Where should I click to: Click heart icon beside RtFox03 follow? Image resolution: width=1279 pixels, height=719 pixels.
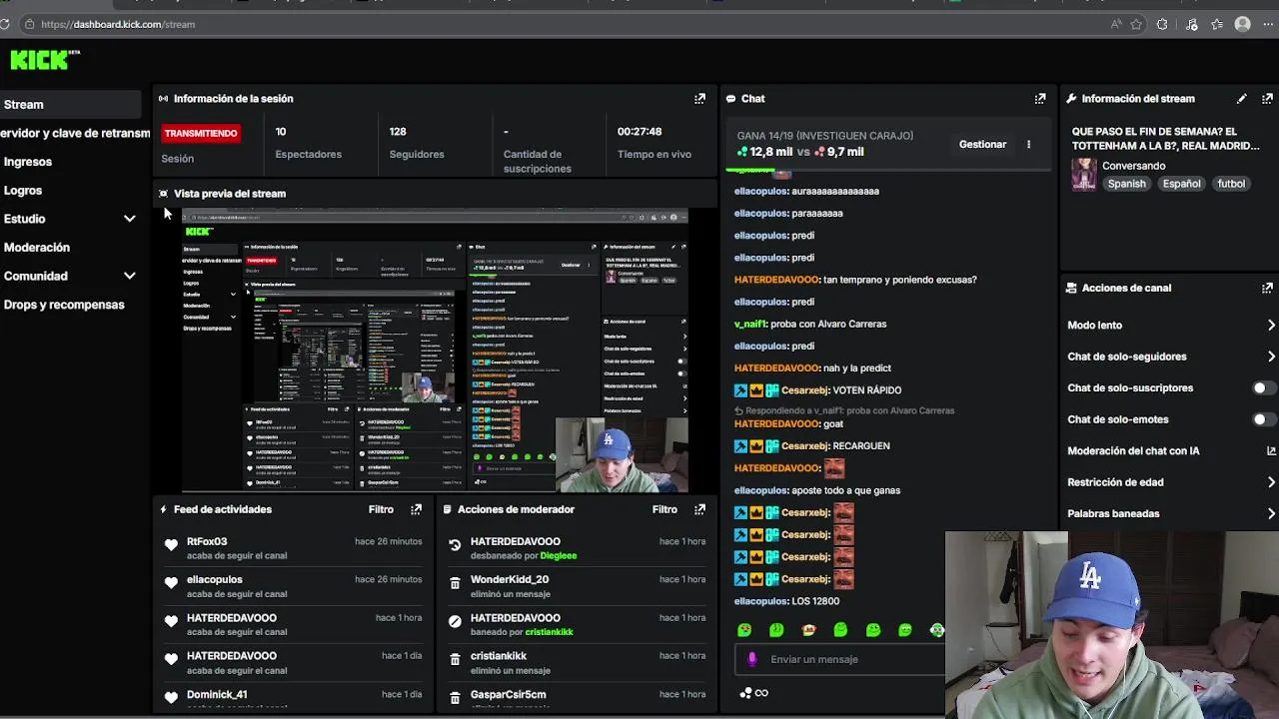coord(171,545)
